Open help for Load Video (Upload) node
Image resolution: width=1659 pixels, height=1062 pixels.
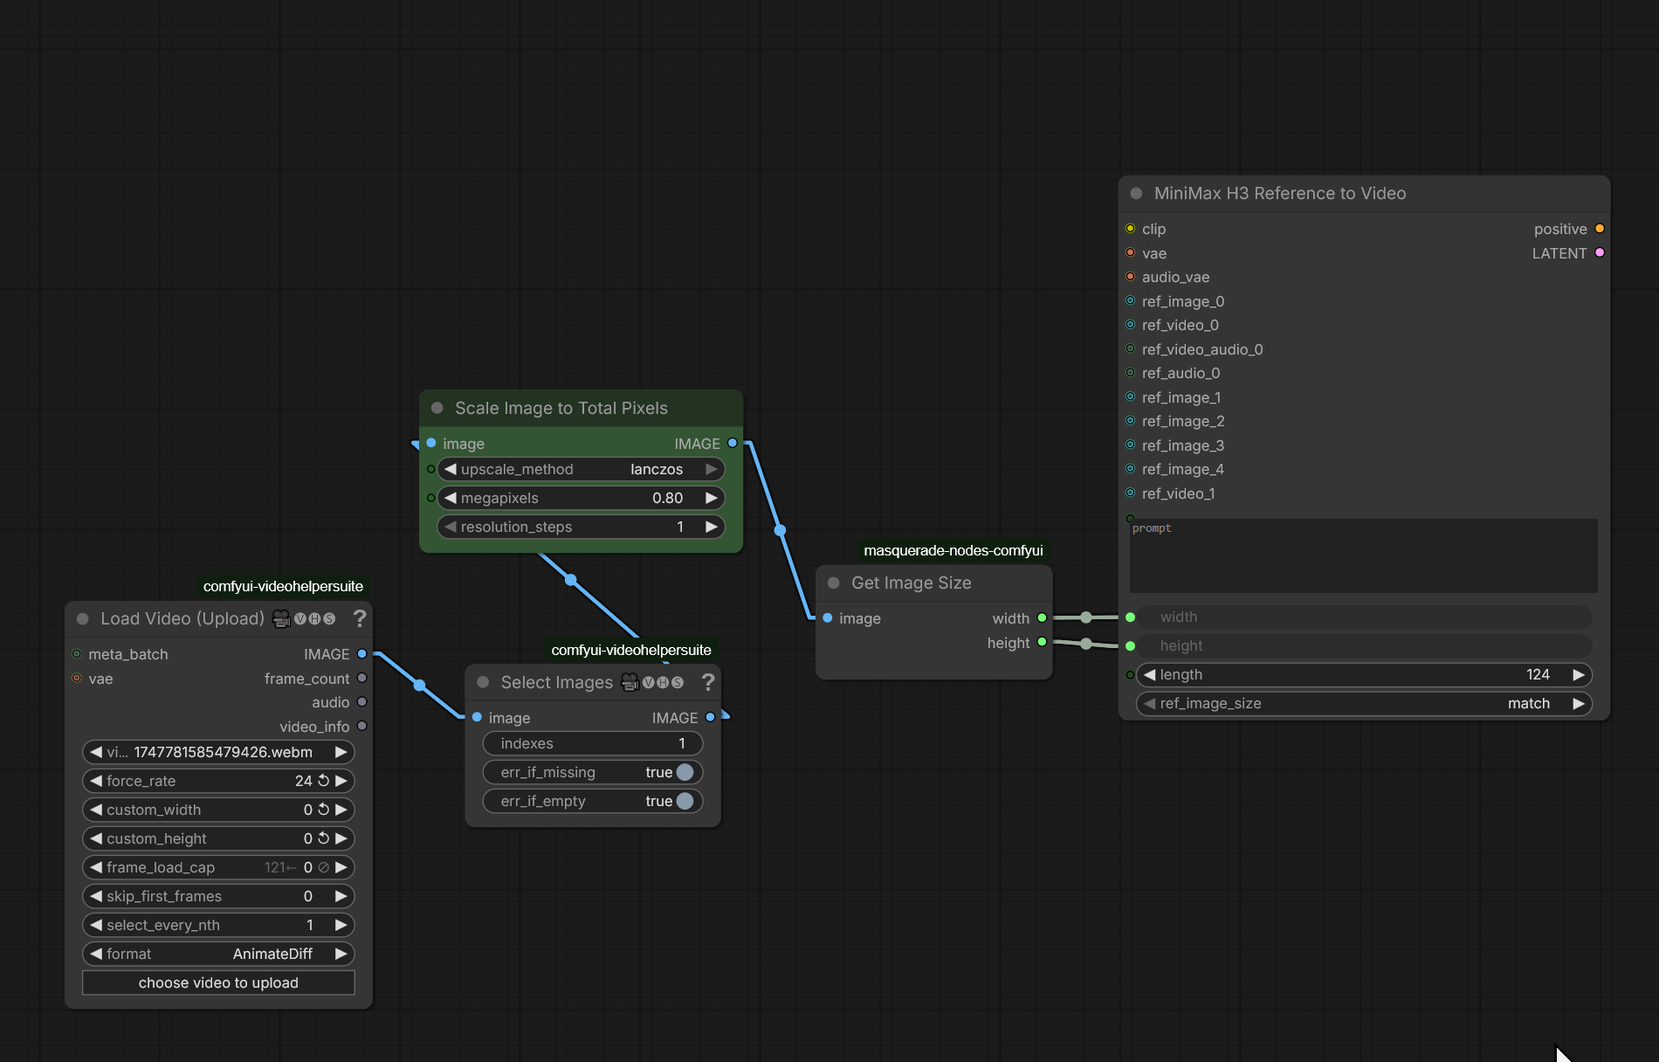359,618
